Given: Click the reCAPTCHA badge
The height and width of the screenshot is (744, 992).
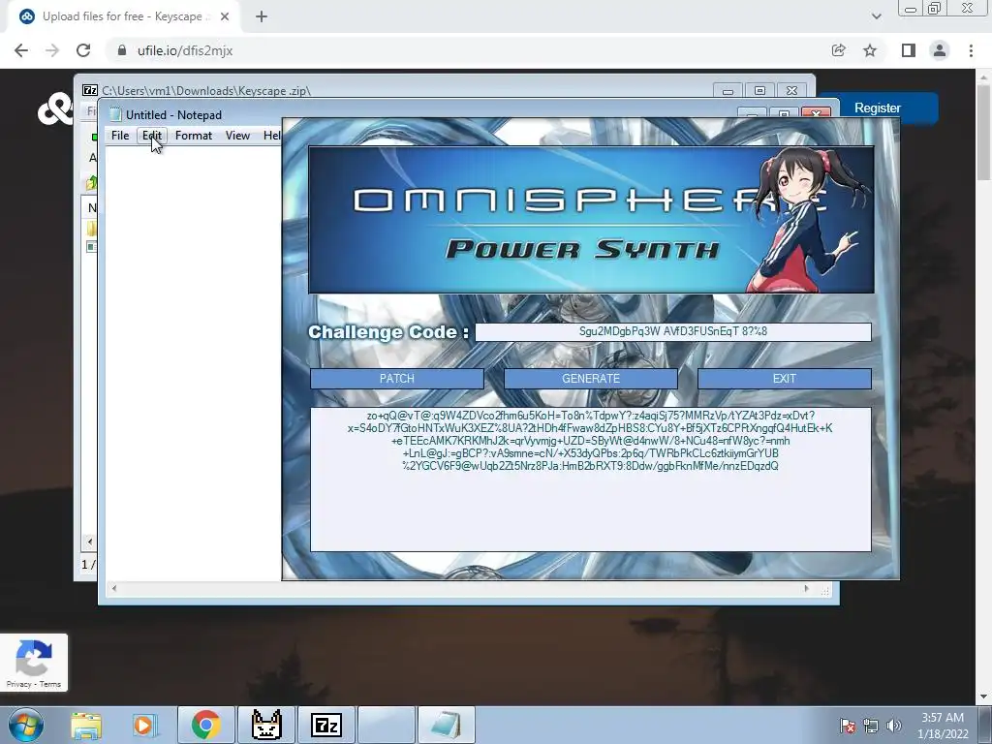Looking at the screenshot, I should [x=34, y=662].
